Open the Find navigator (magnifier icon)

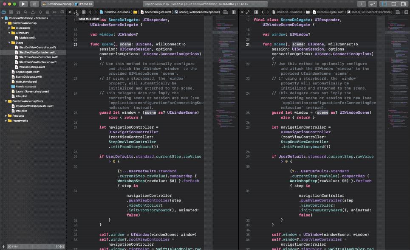(25, 12)
